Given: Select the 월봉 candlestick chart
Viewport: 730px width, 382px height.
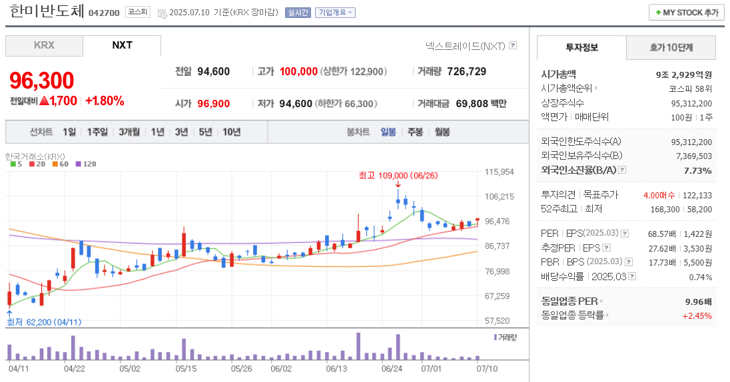Looking at the screenshot, I should tap(442, 132).
